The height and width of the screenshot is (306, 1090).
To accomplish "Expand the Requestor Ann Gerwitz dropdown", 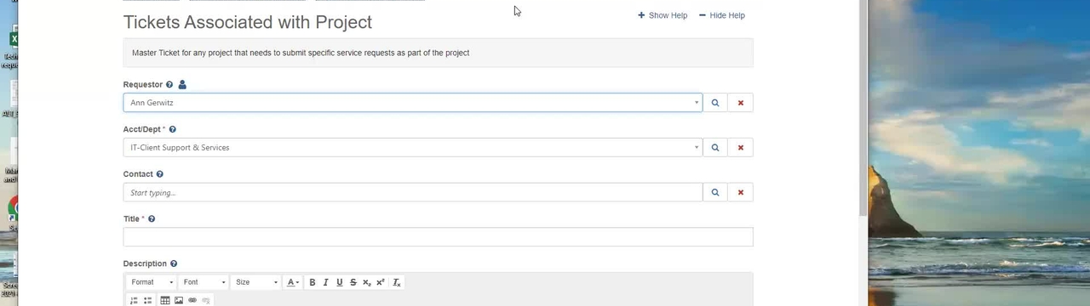I will (412, 103).
